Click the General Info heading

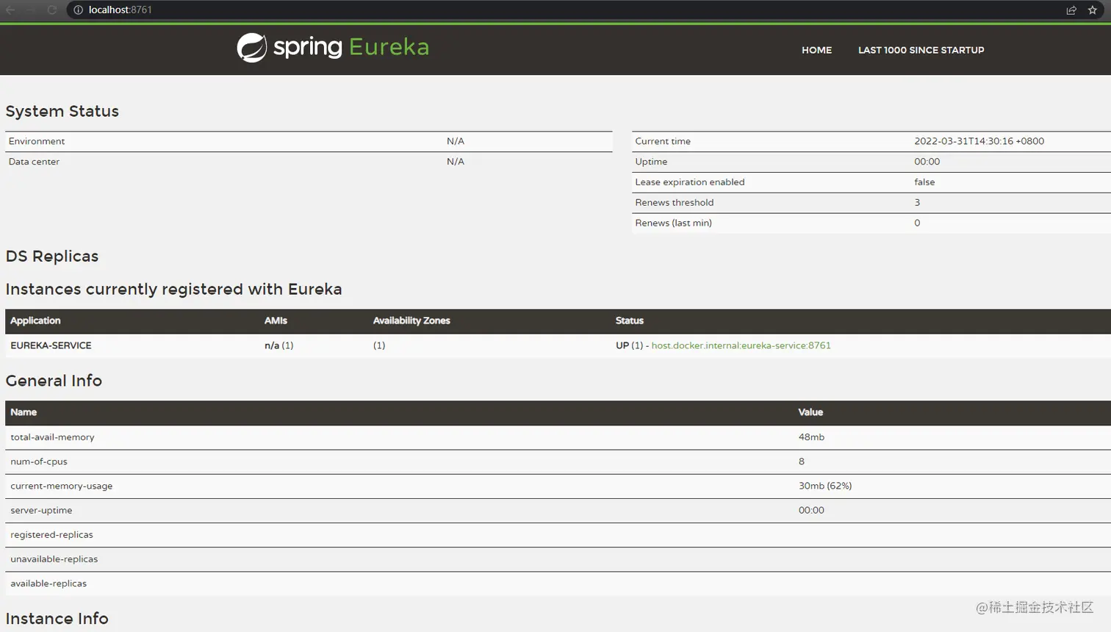coord(54,381)
